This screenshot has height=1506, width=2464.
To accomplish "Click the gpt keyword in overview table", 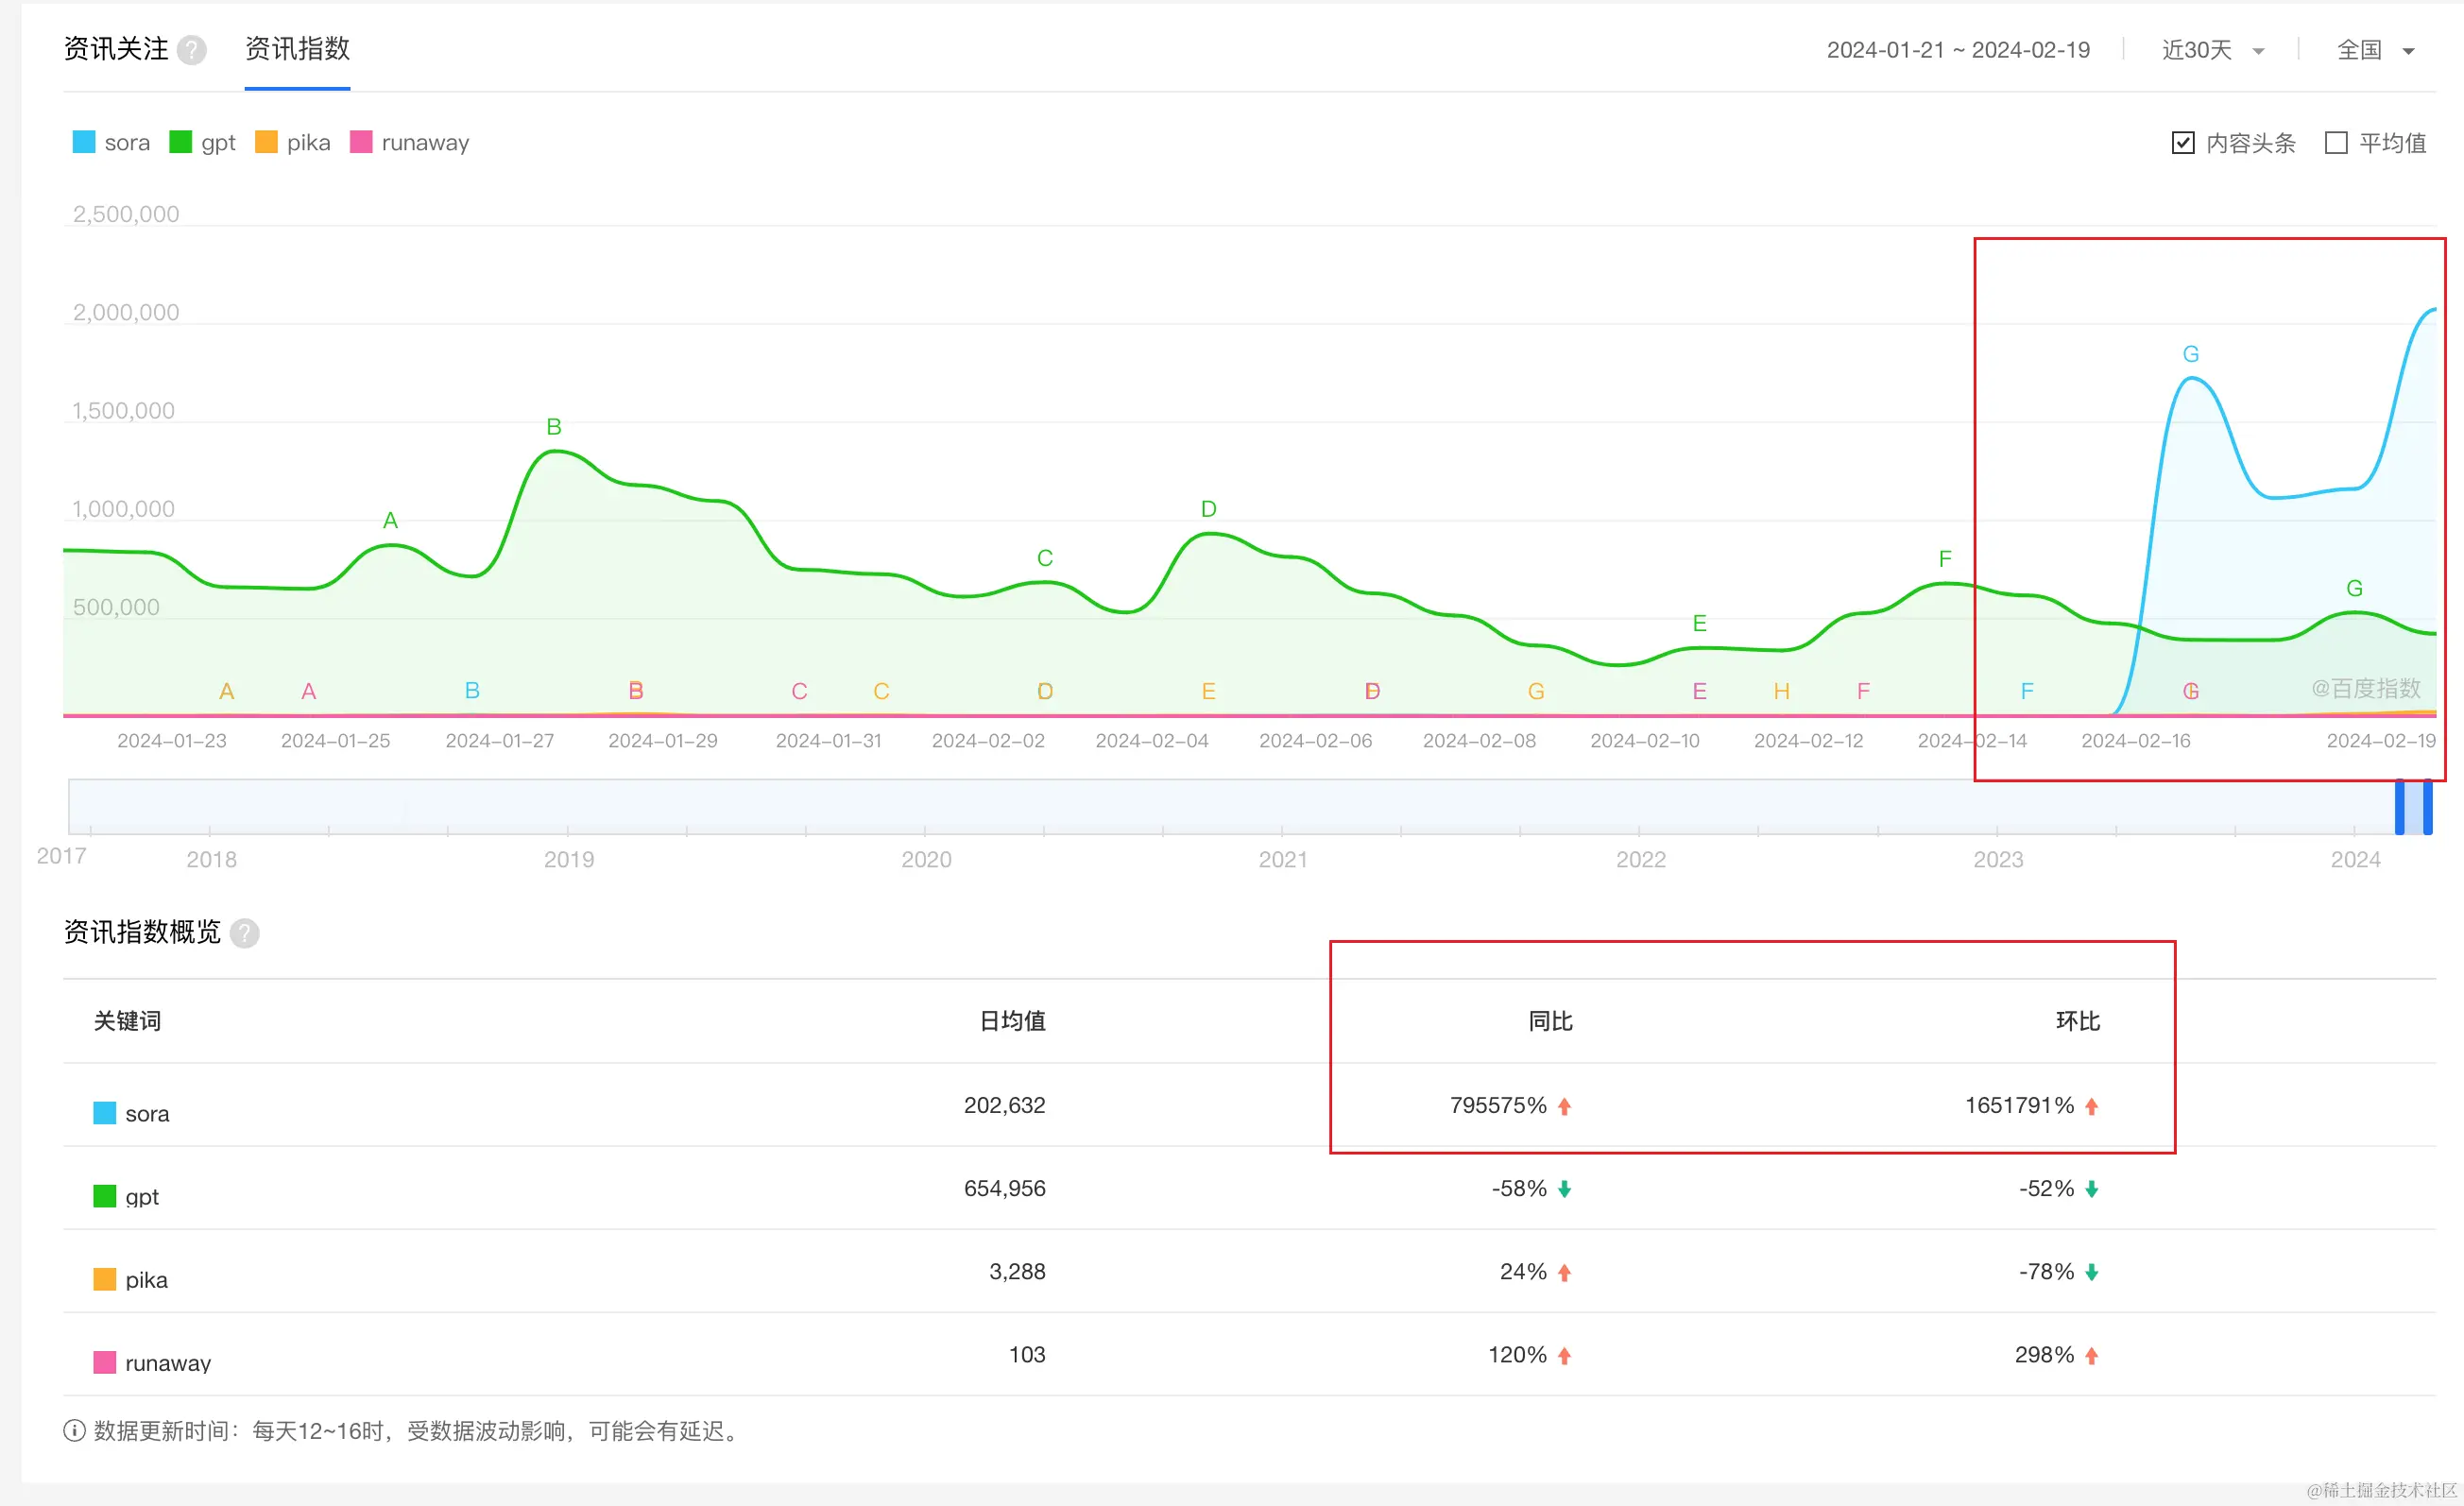I will tap(141, 1197).
